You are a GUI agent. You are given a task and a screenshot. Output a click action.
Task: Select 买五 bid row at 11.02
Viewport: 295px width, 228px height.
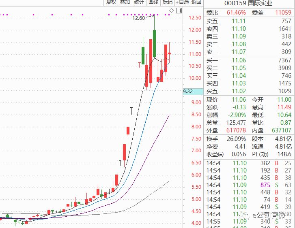coord(249,91)
